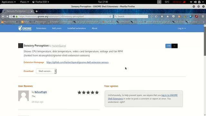
Task: Open the Kali Tools bookmark
Action: coord(179,22)
